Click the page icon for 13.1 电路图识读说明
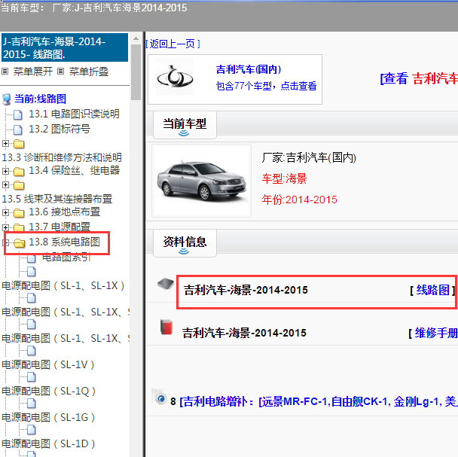Screen dimensions: 458x457 [x=18, y=114]
